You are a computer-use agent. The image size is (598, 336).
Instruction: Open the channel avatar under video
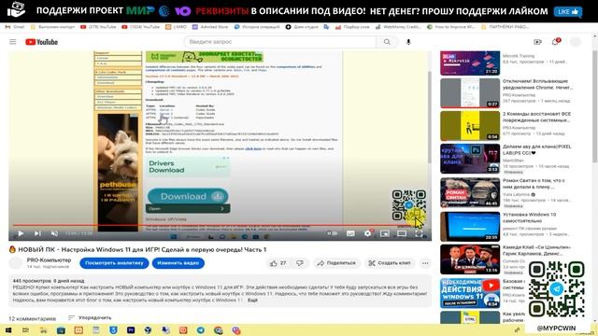(16, 263)
